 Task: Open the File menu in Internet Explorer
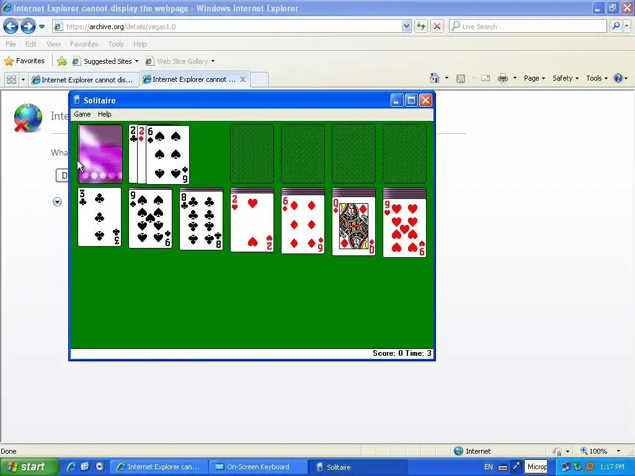(x=11, y=44)
